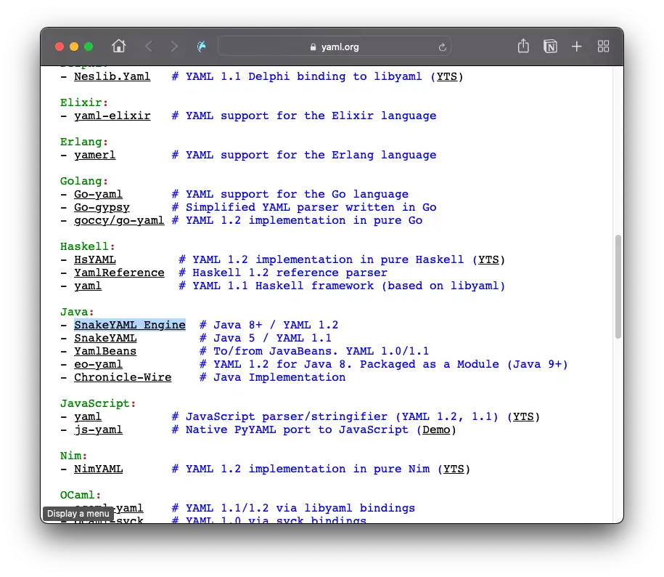Open the Go-gypsy link
Screen dimensions: 664x577
102,207
